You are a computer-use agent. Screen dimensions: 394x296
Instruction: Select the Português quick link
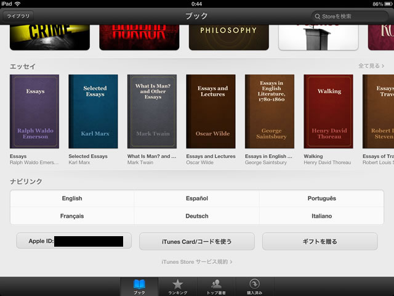point(321,199)
